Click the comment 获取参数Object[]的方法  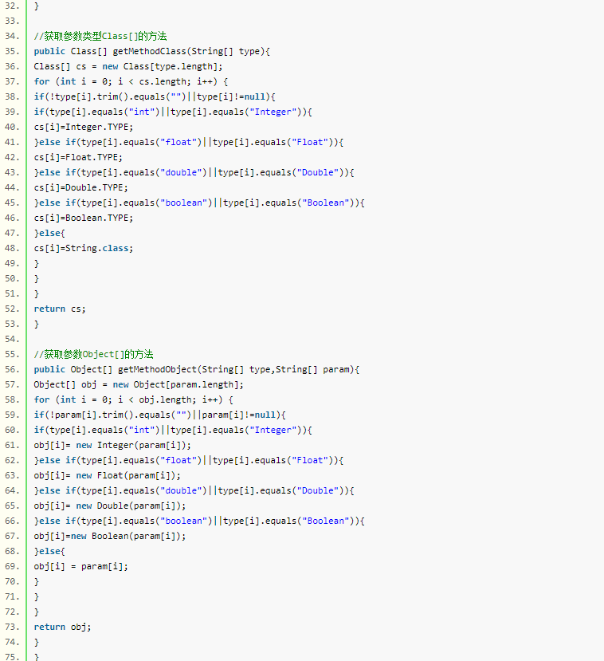point(94,354)
